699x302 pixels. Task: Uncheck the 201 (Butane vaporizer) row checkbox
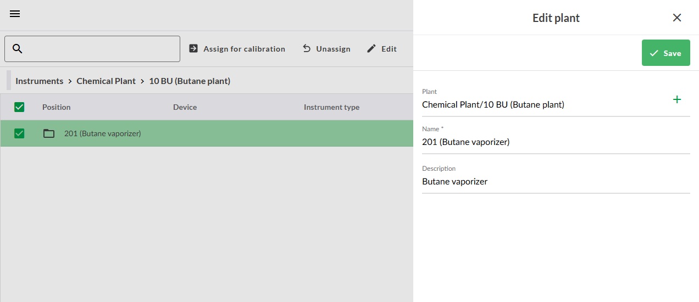click(x=19, y=133)
